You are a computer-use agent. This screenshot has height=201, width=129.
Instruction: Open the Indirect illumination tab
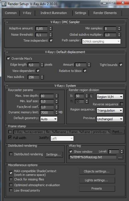[54, 13]
